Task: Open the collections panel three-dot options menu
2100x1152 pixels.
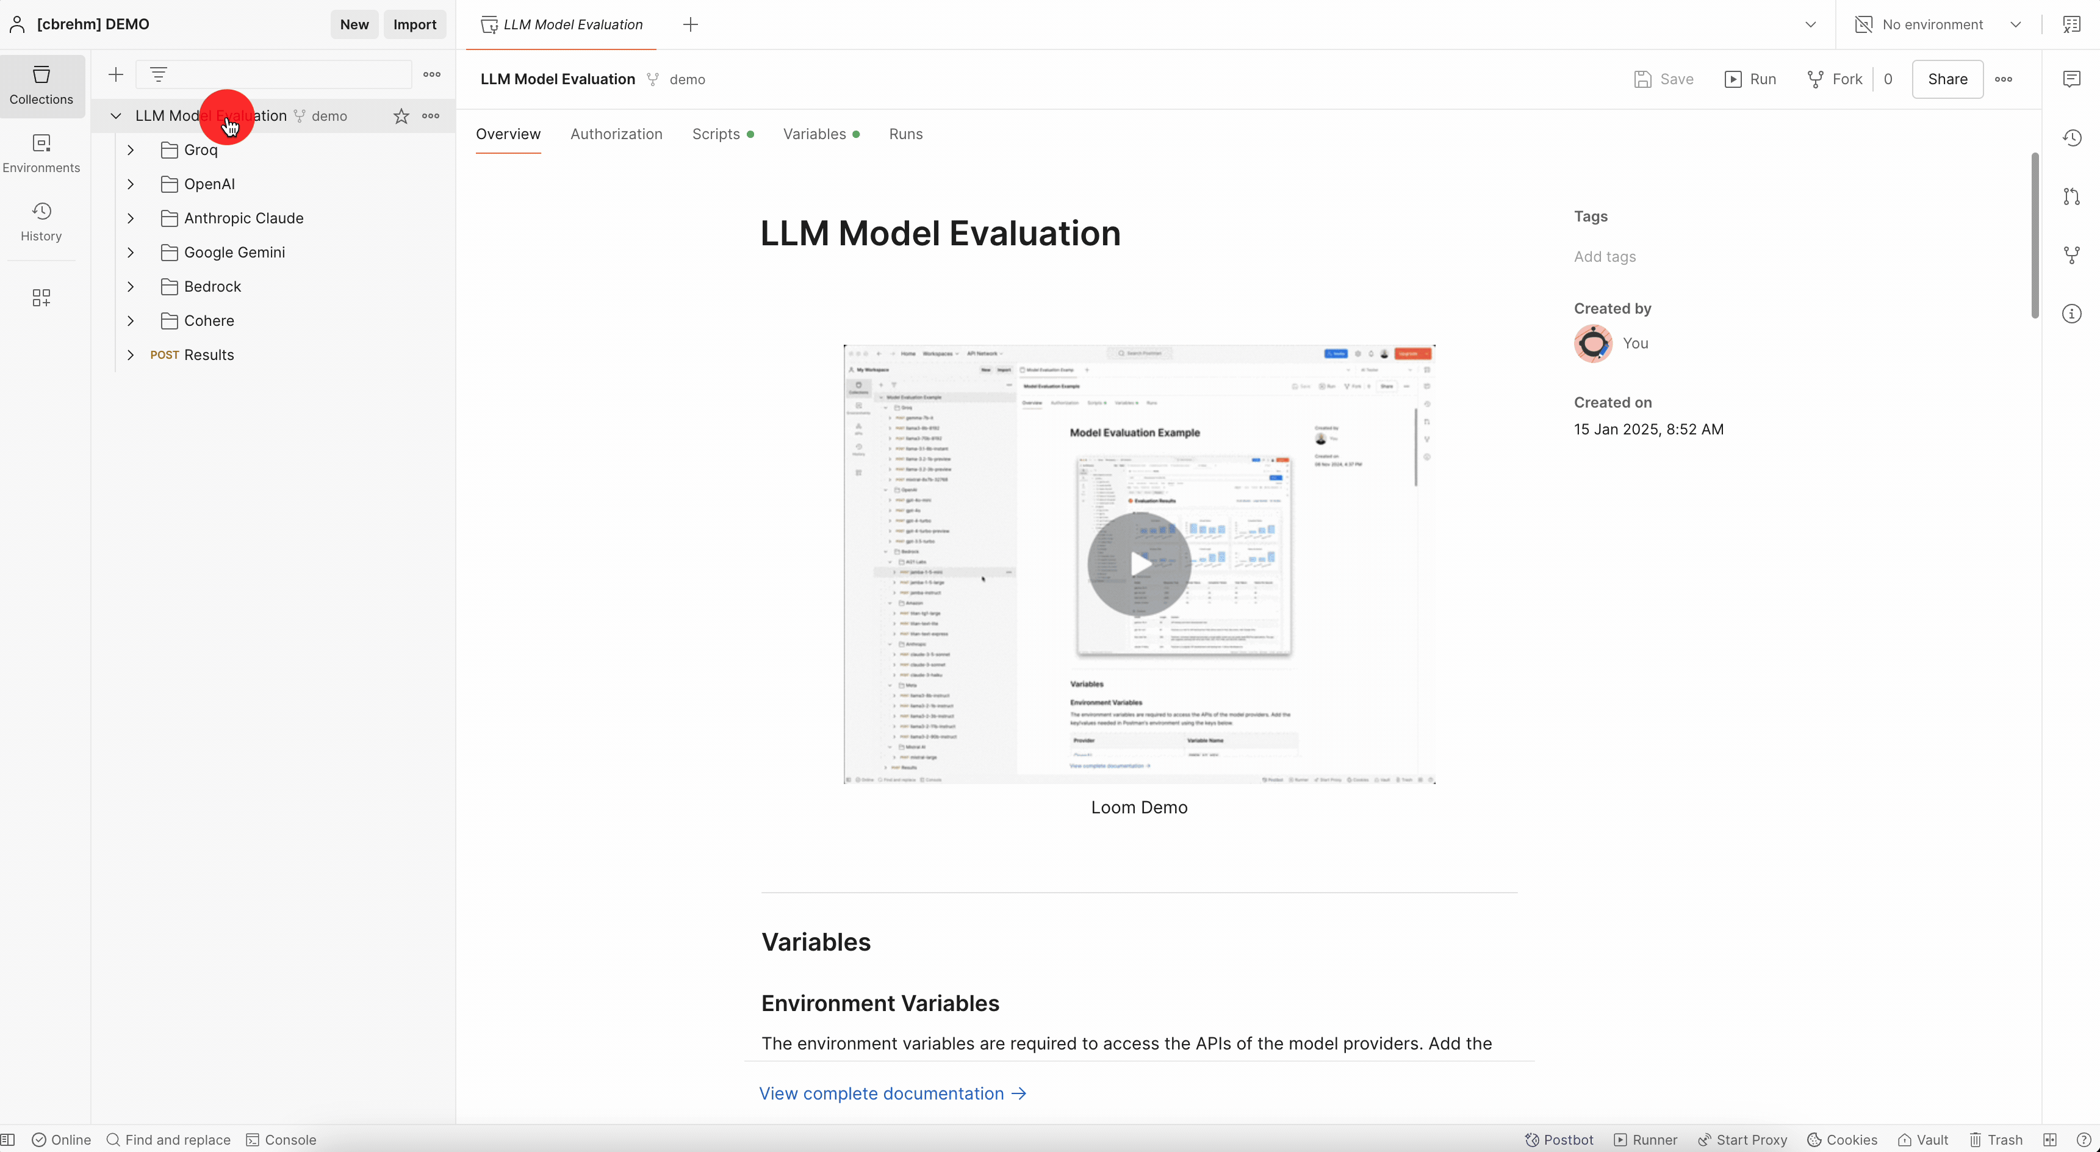Action: coord(432,75)
